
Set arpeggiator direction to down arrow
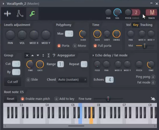[38, 55]
